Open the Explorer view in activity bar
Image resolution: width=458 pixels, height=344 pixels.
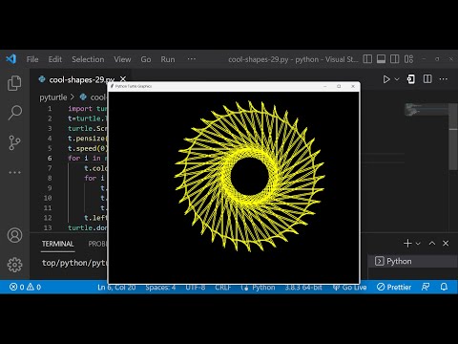(14, 83)
